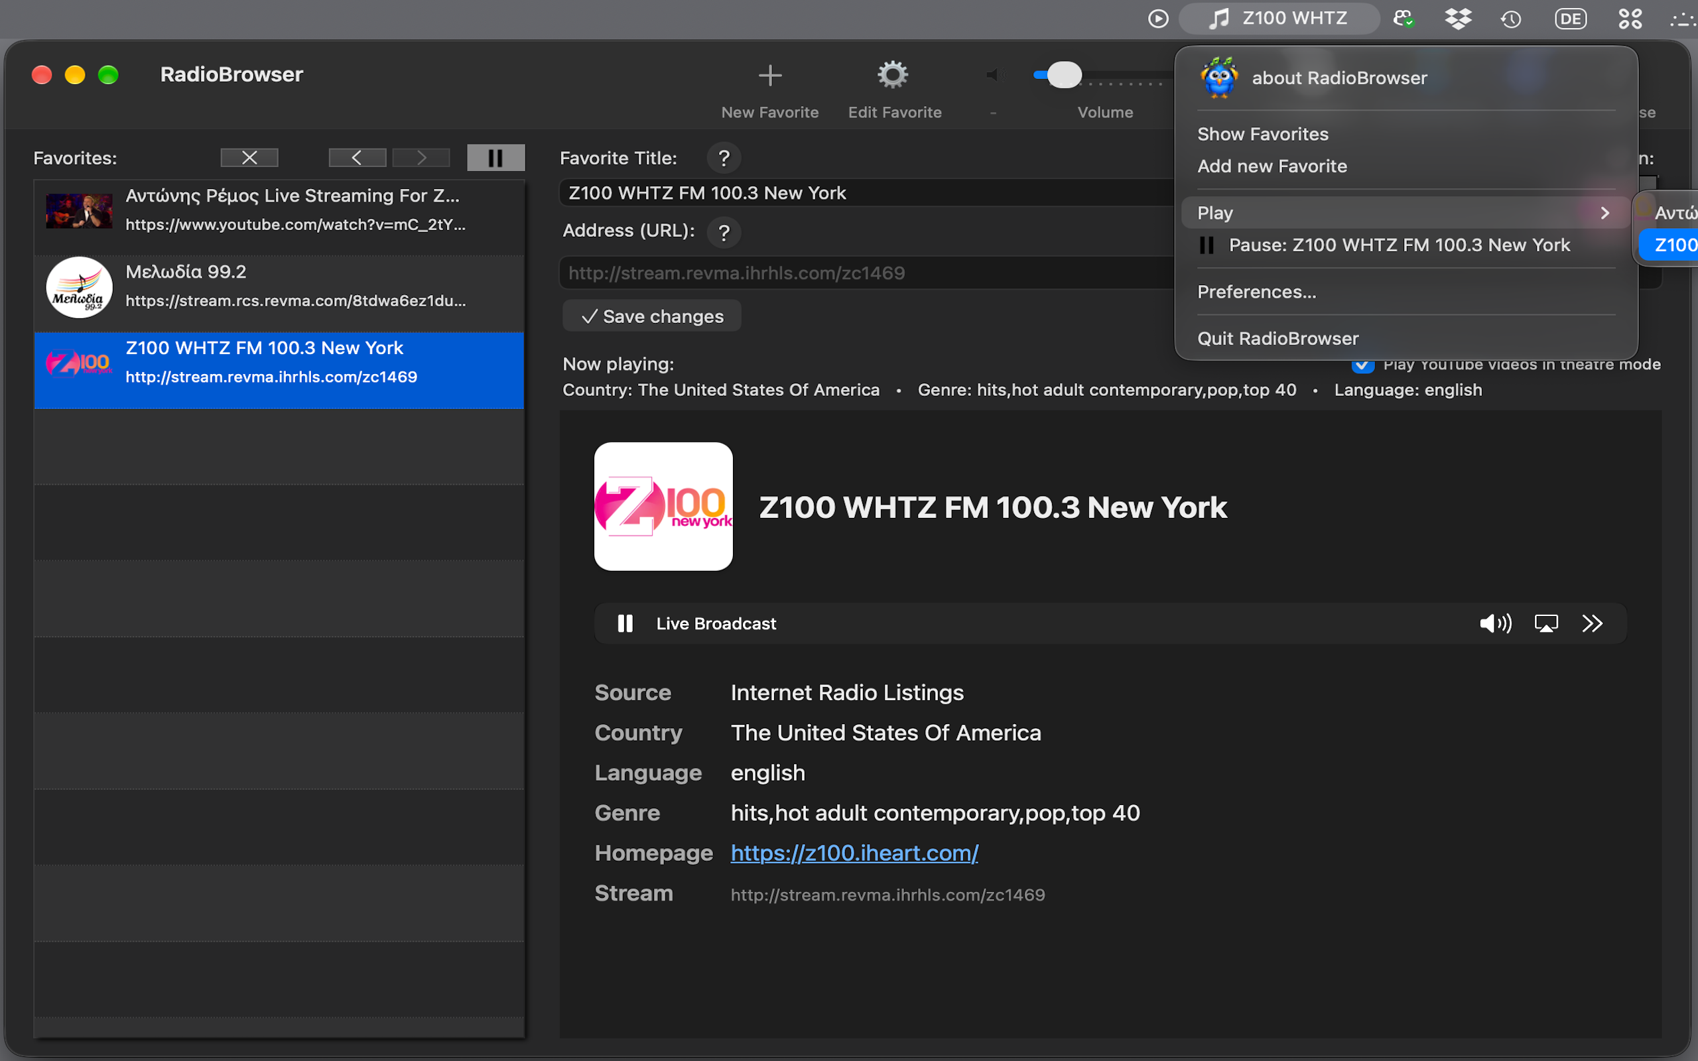The image size is (1698, 1061).
Task: Click the player's volume speaker icon
Action: pyautogui.click(x=1495, y=623)
